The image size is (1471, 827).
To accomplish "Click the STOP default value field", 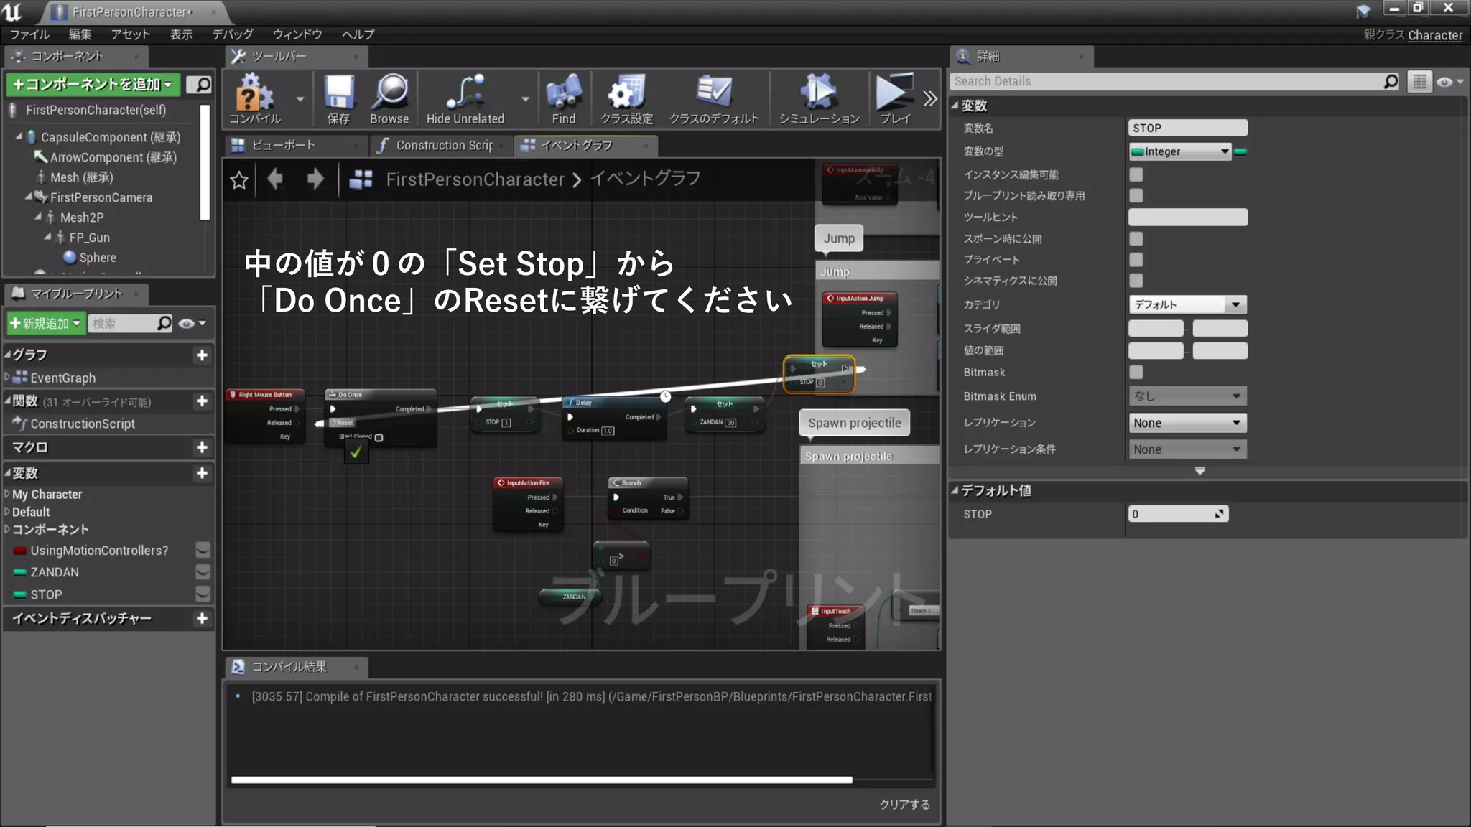I will [x=1178, y=514].
